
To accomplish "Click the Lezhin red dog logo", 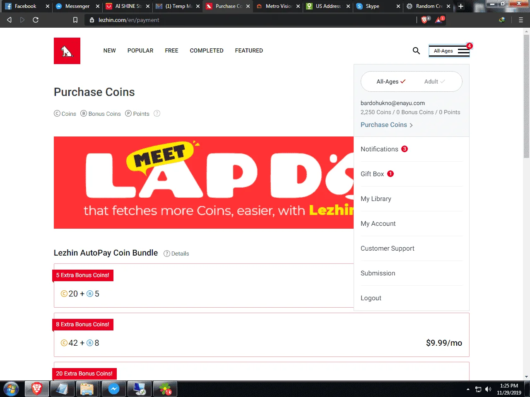I will pos(67,51).
